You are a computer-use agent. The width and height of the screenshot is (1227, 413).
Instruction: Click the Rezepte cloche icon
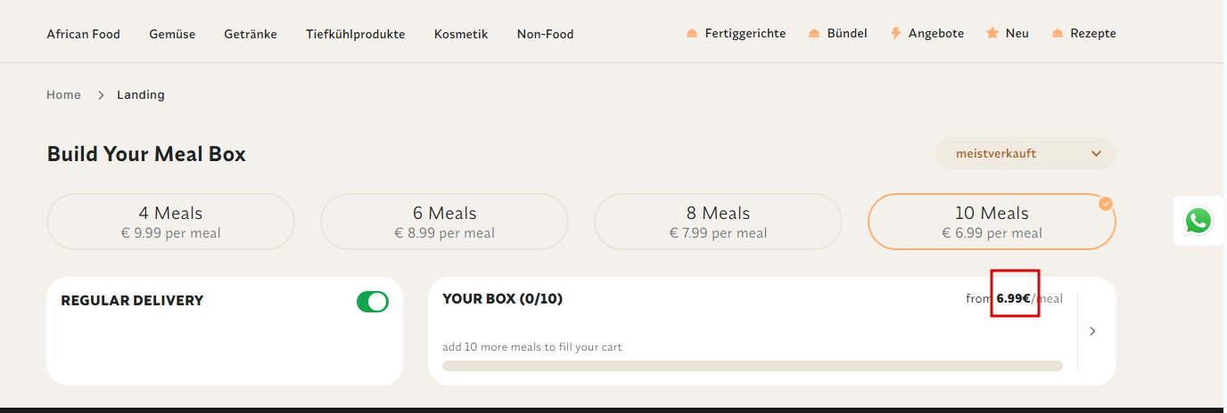click(x=1058, y=34)
